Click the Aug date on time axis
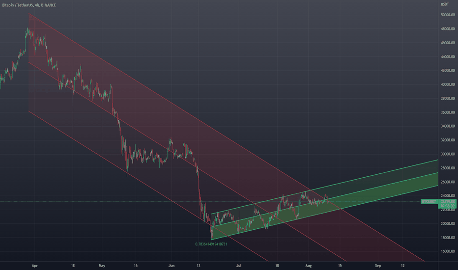458x270 pixels. point(308,266)
